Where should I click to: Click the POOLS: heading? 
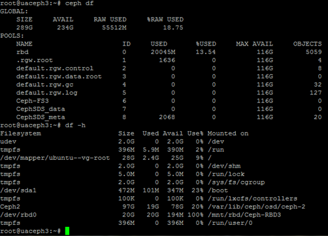[12, 36]
